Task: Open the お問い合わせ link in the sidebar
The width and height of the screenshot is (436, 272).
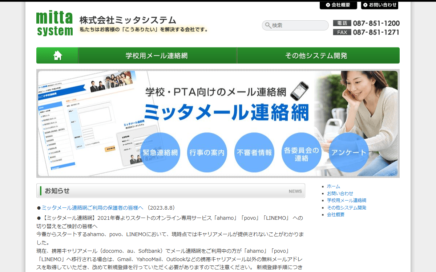Action: tap(340, 193)
